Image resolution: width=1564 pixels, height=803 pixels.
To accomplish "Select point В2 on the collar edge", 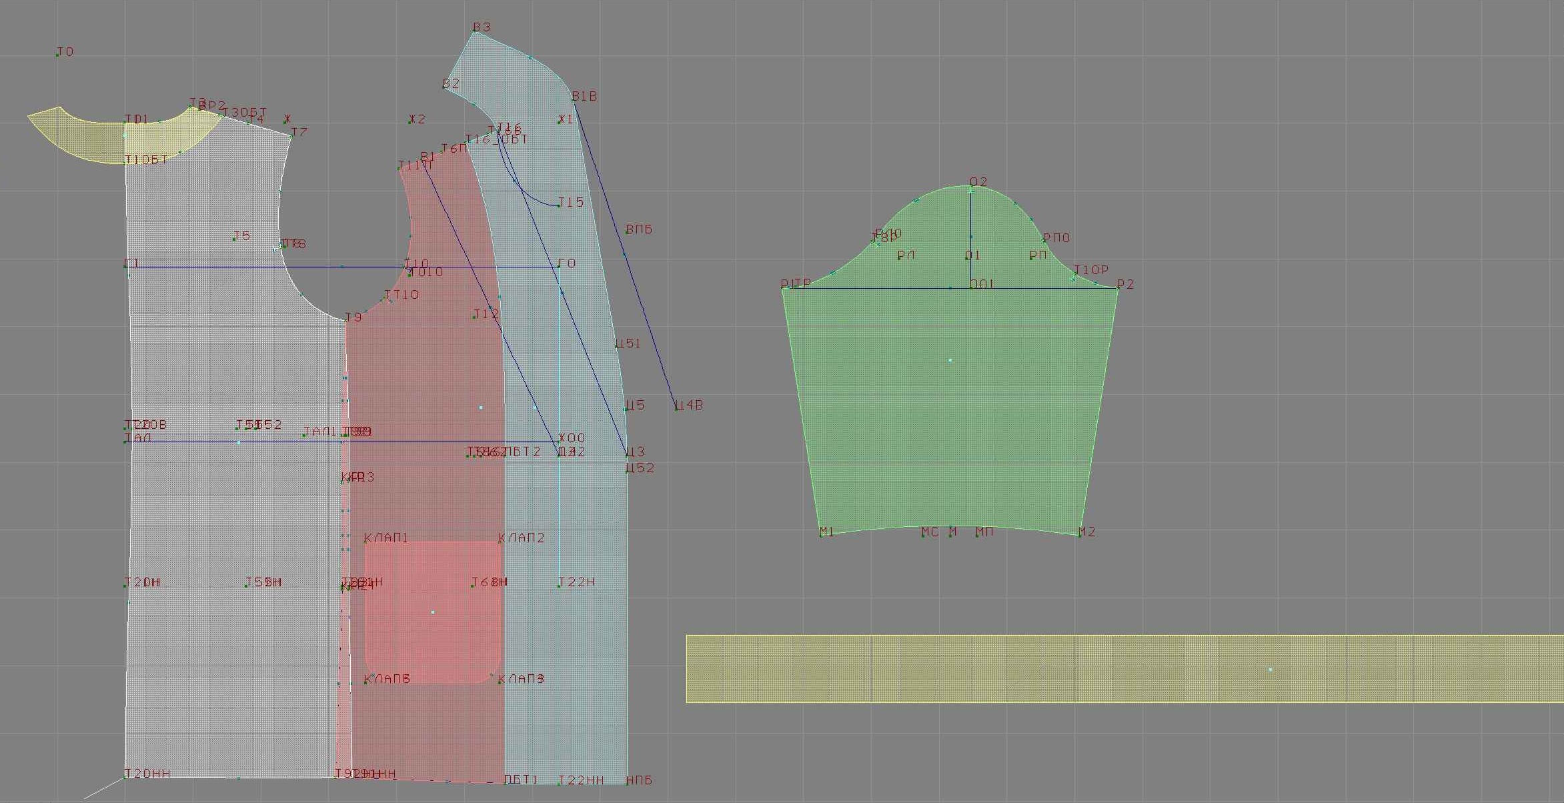I will pyautogui.click(x=444, y=87).
